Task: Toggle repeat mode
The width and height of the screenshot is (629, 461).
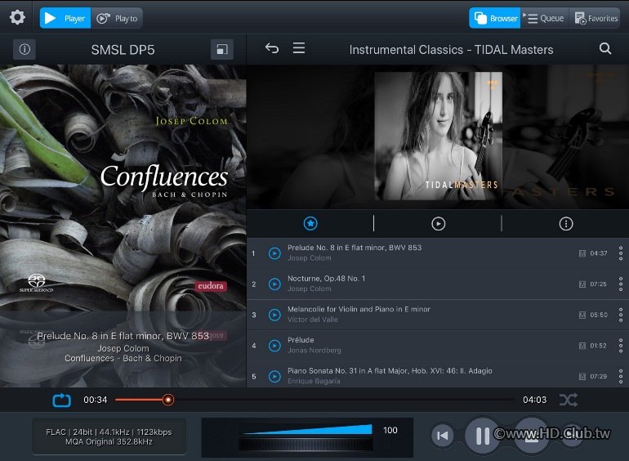Action: pos(62,400)
